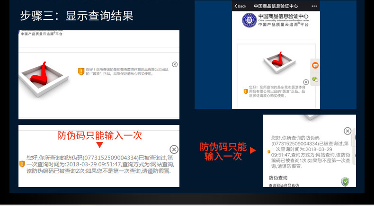
Task: Open the three-dot more menu in phone header
Action: (313, 6)
